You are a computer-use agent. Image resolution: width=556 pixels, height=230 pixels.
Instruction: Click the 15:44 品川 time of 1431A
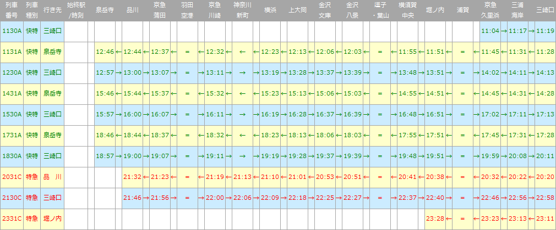click(x=132, y=93)
